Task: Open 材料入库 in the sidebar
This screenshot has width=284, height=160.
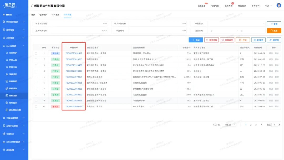Action: click(13, 60)
